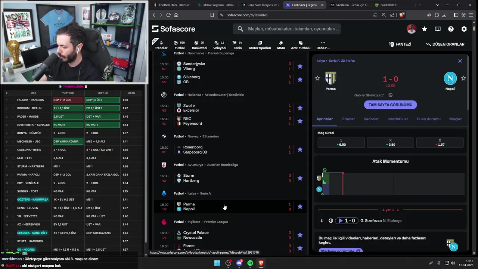Open browser downloads icon
Viewport: 478px width, 269px height.
[444, 15]
